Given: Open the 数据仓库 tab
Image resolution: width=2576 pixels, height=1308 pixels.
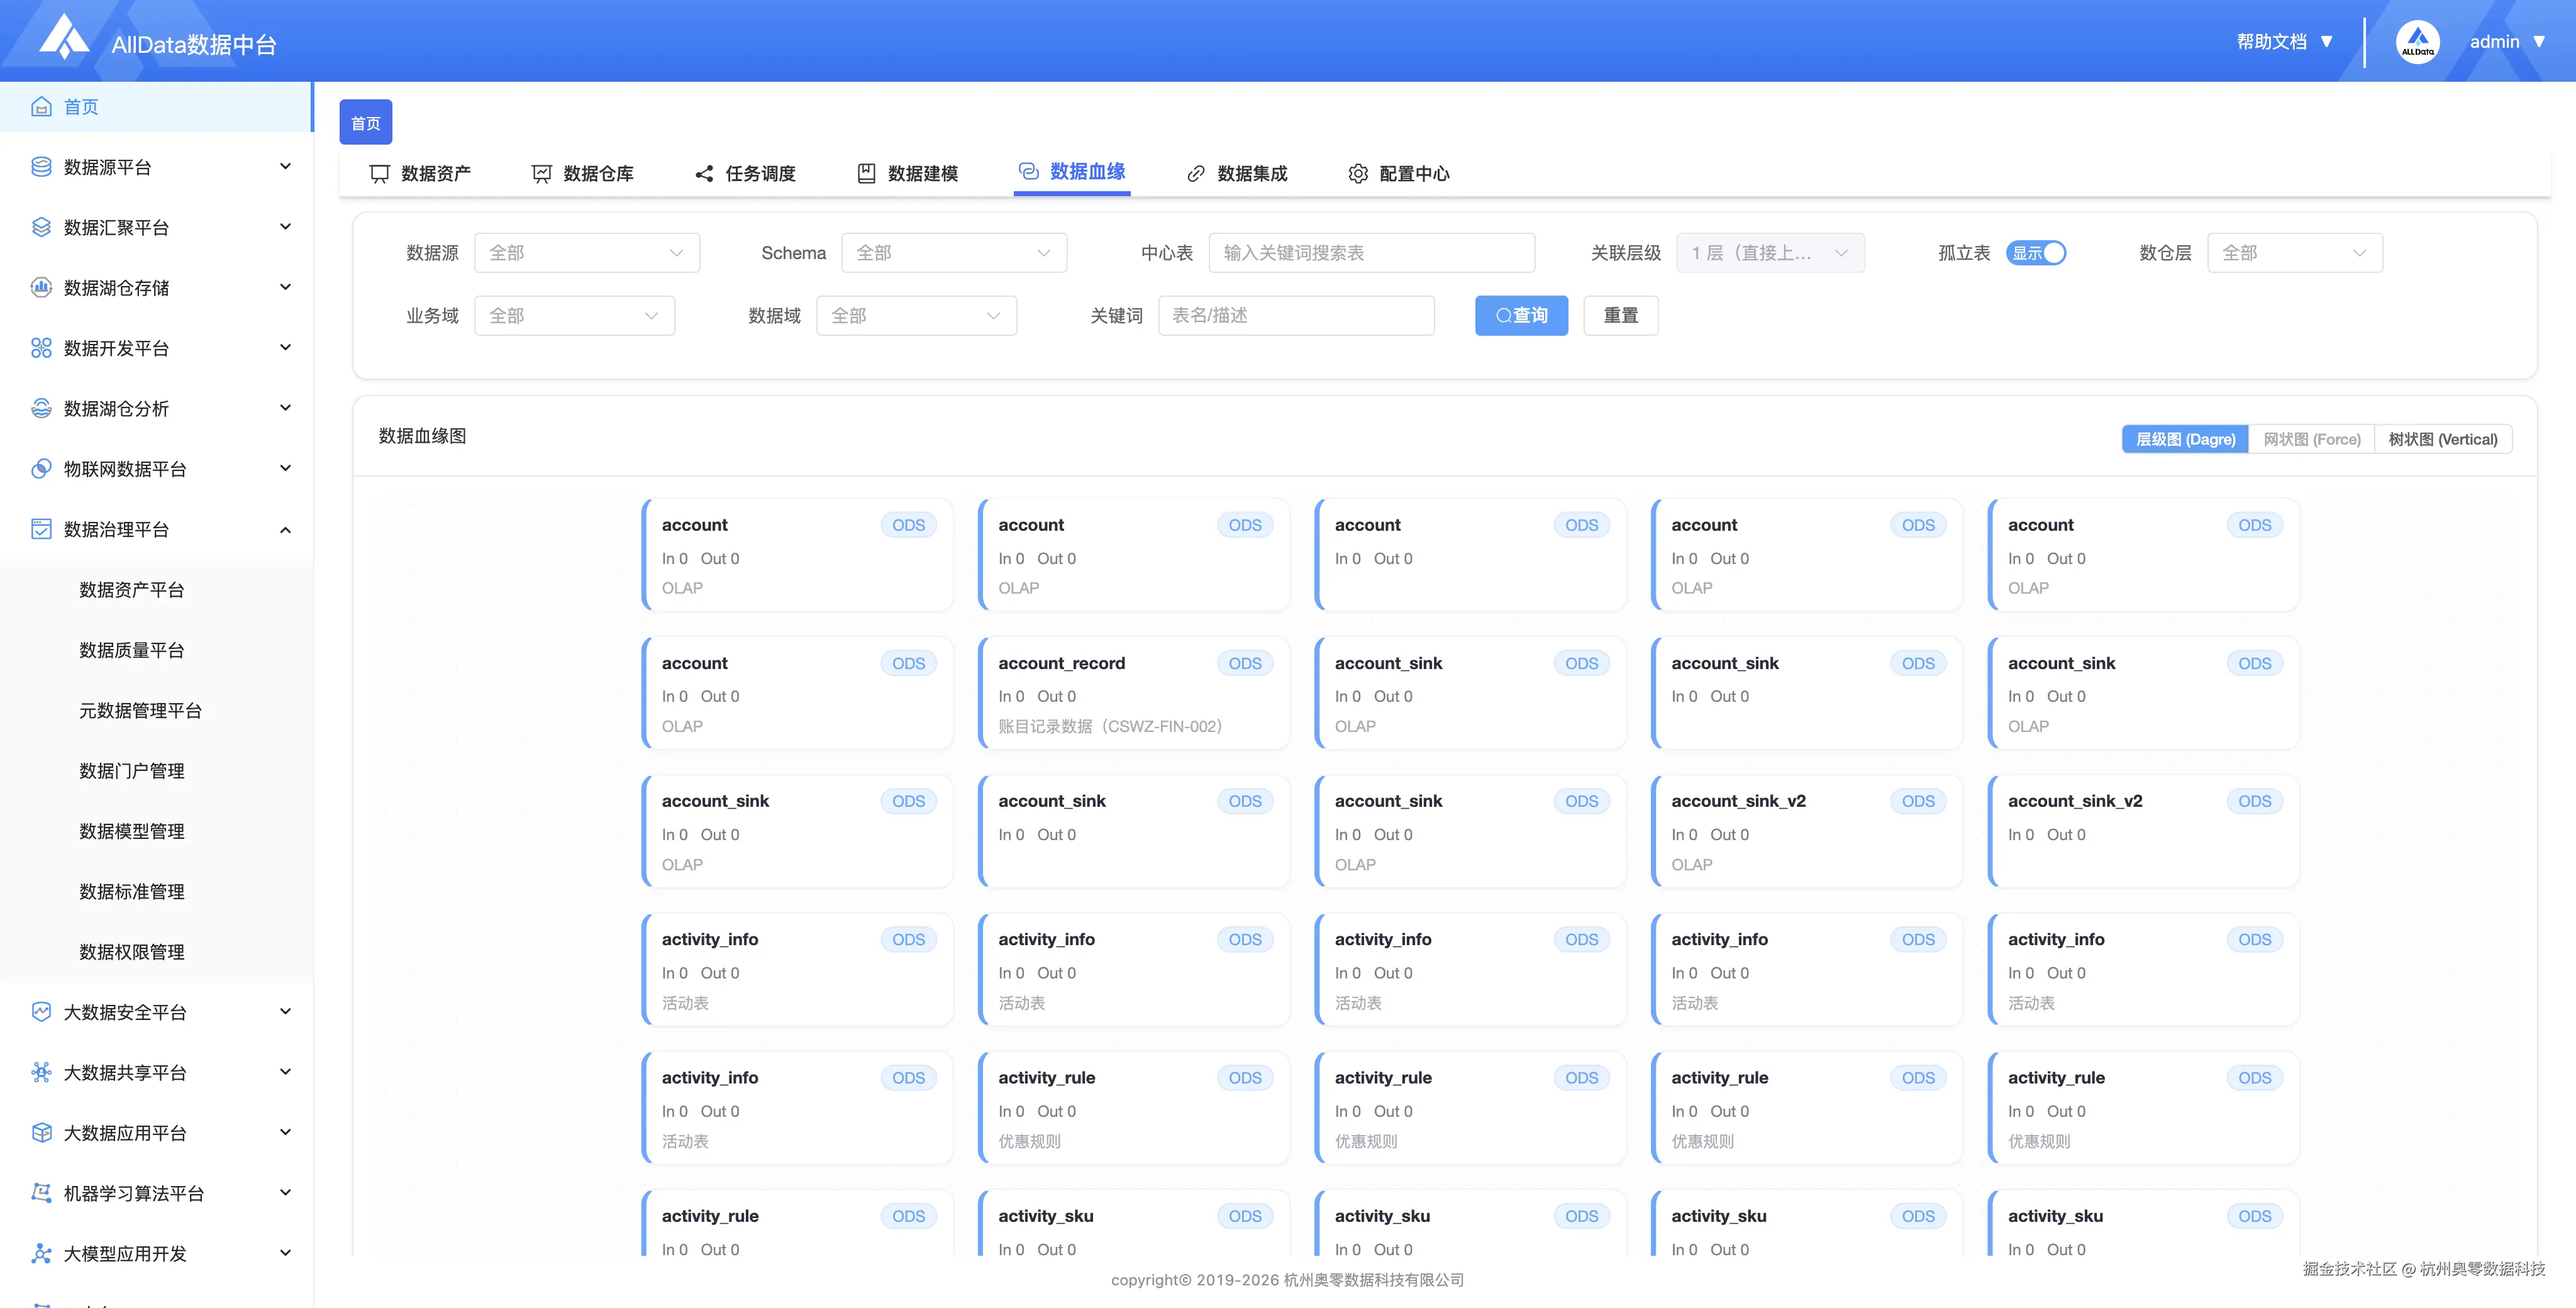Looking at the screenshot, I should (x=583, y=174).
